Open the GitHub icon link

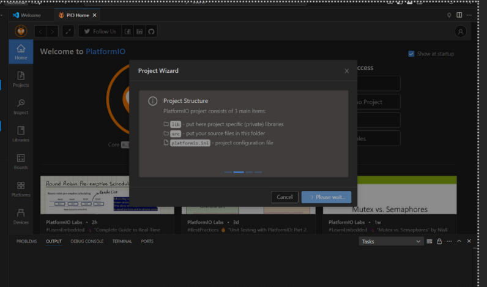[151, 31]
